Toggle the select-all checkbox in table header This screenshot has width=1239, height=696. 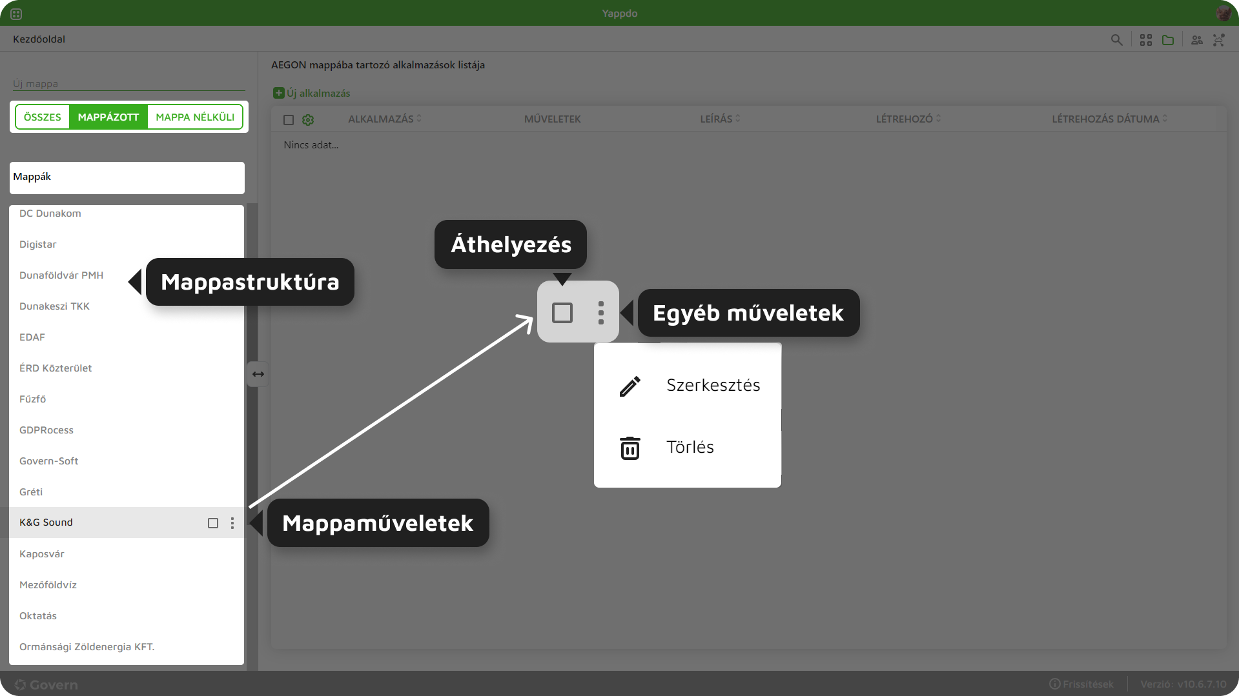point(289,120)
